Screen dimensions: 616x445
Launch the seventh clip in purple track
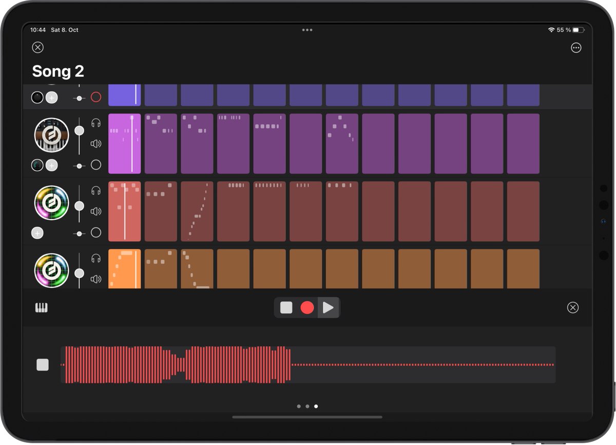(342, 144)
